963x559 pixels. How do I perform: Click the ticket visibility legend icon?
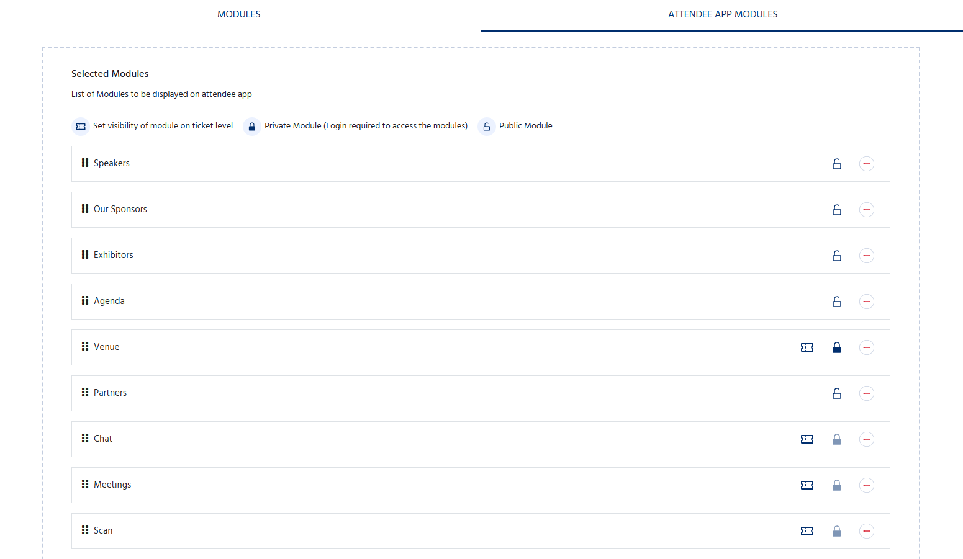click(81, 127)
